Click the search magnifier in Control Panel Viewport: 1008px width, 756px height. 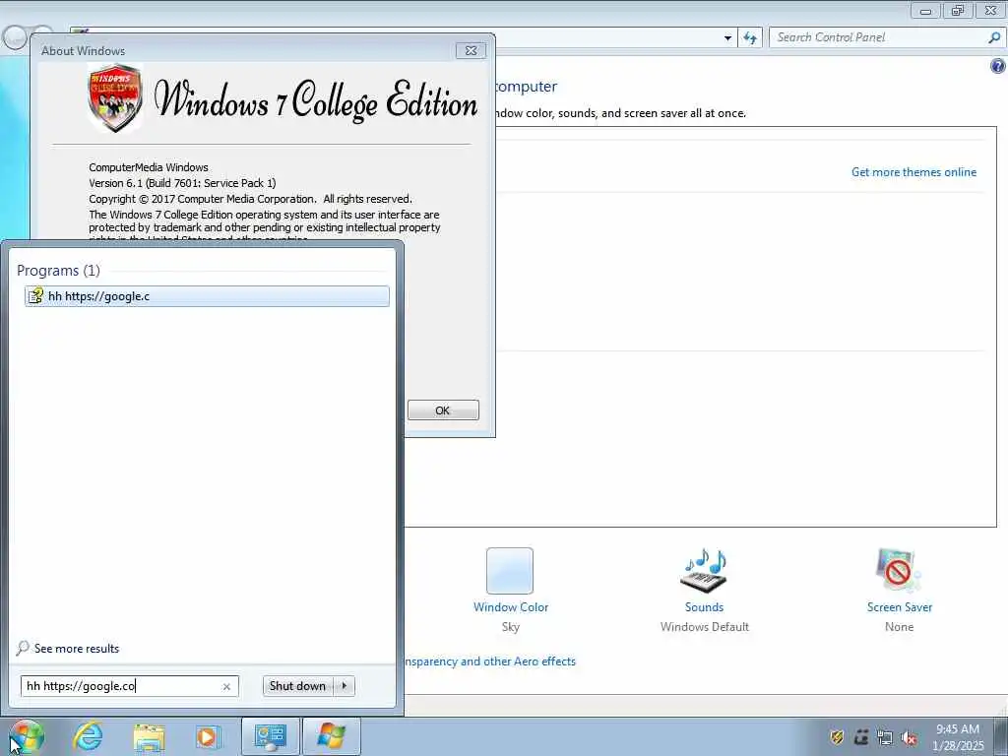(994, 38)
